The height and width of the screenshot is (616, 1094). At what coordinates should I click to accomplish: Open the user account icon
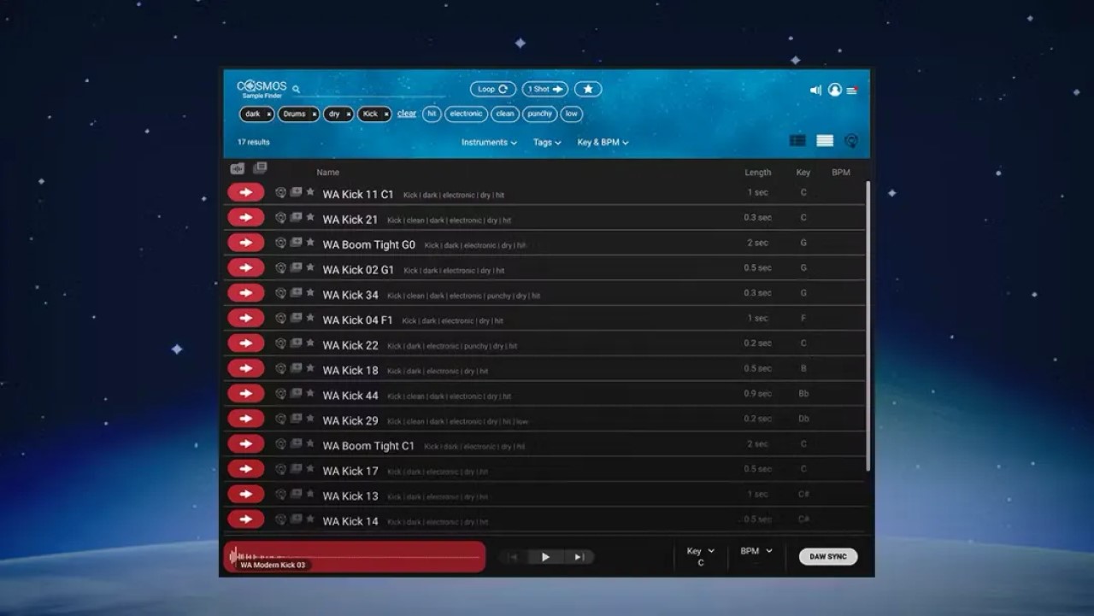point(835,90)
